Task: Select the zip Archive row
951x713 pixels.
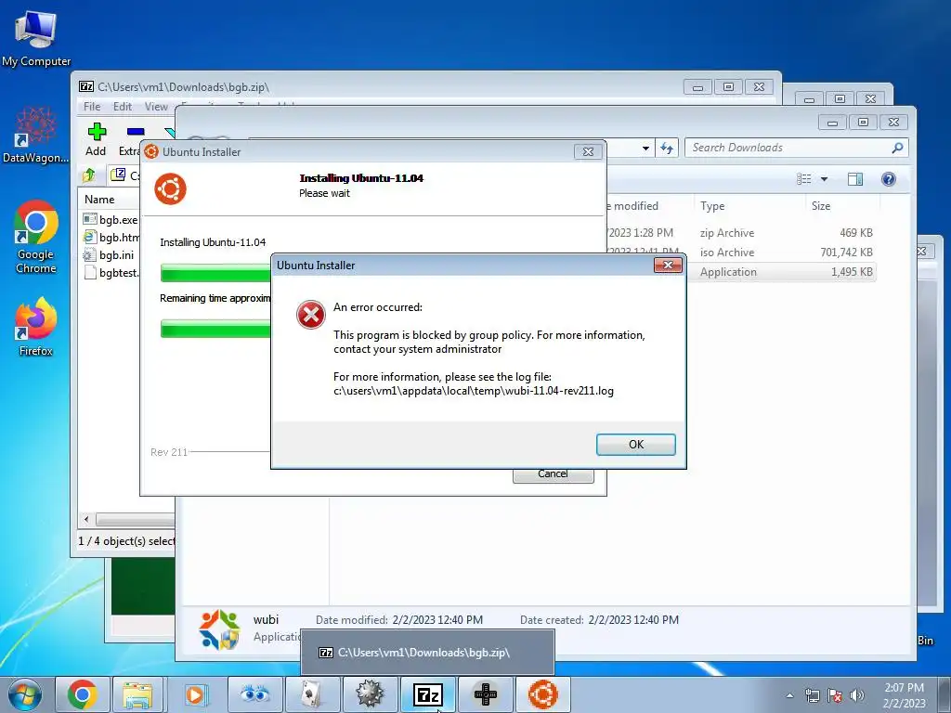Action: [x=740, y=233]
